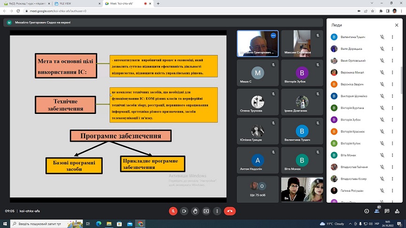The image size is (406, 228).
Task: Open options for Валентина Тушич in list
Action: point(392,37)
